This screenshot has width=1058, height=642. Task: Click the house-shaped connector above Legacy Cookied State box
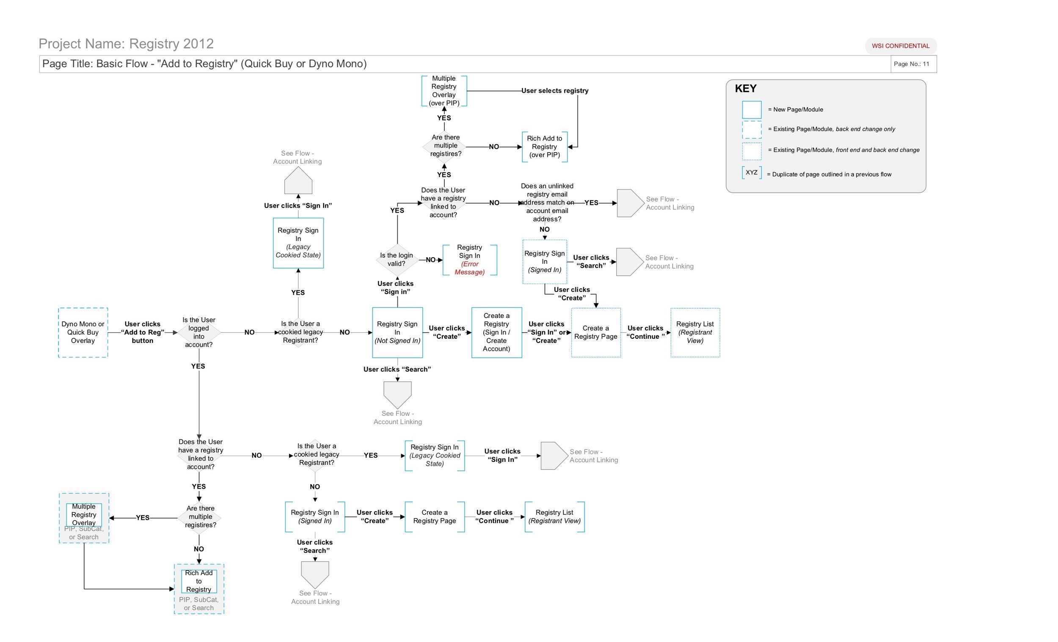coord(298,180)
